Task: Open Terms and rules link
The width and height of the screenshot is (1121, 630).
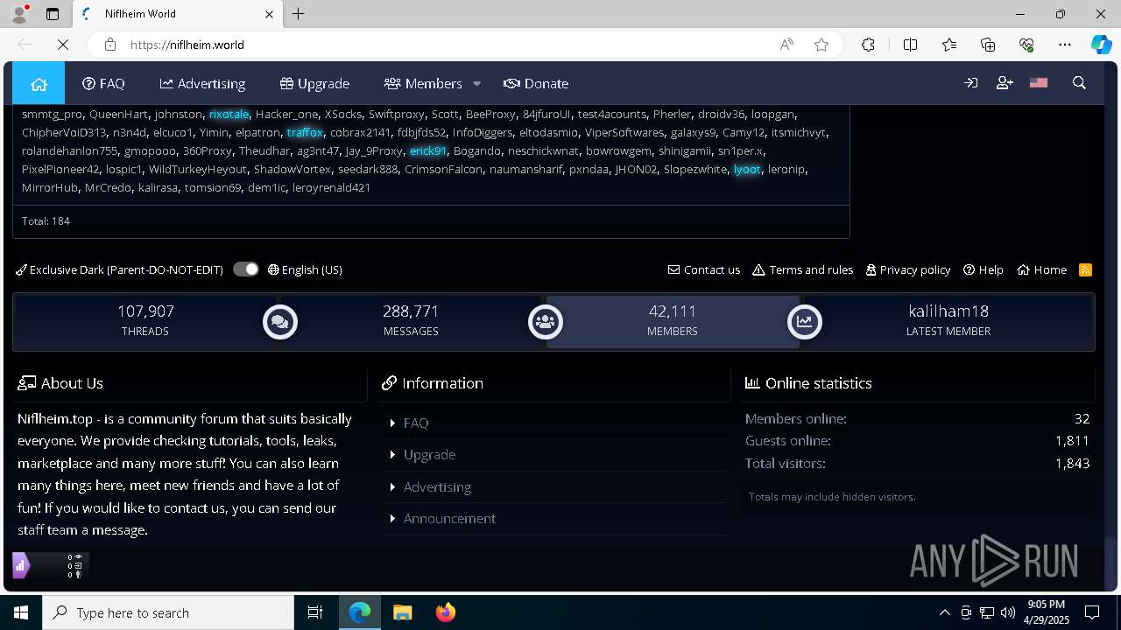Action: tap(803, 269)
